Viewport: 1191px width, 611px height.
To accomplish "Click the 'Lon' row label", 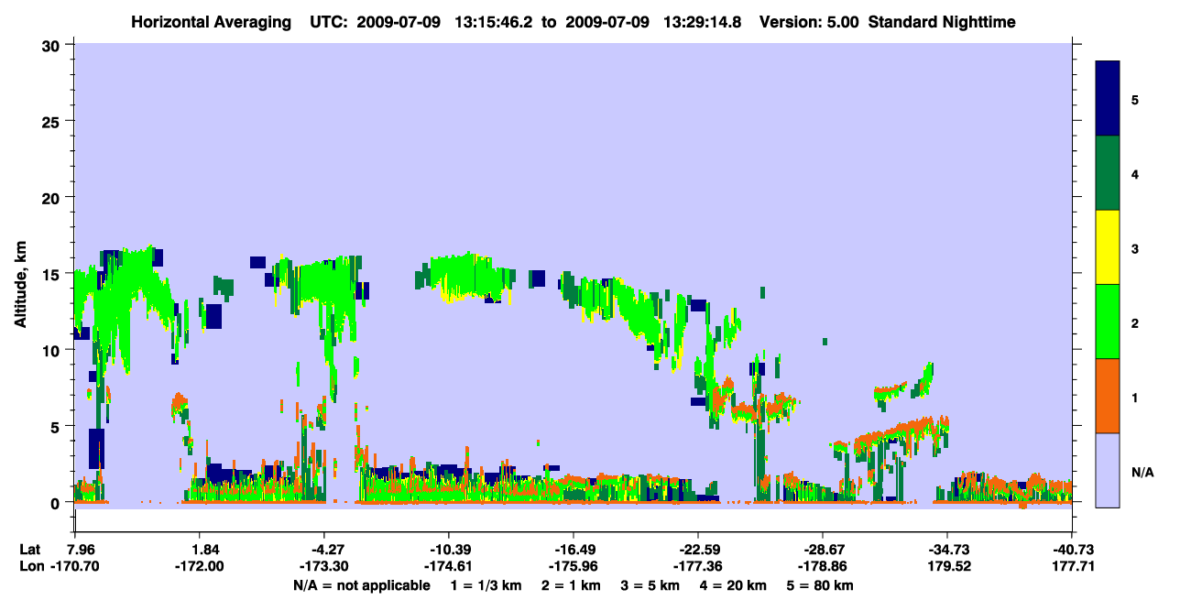I will (30, 566).
